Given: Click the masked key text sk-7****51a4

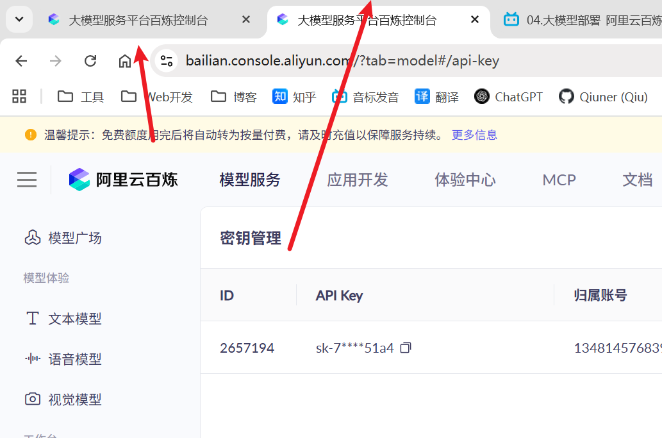Looking at the screenshot, I should (x=354, y=348).
